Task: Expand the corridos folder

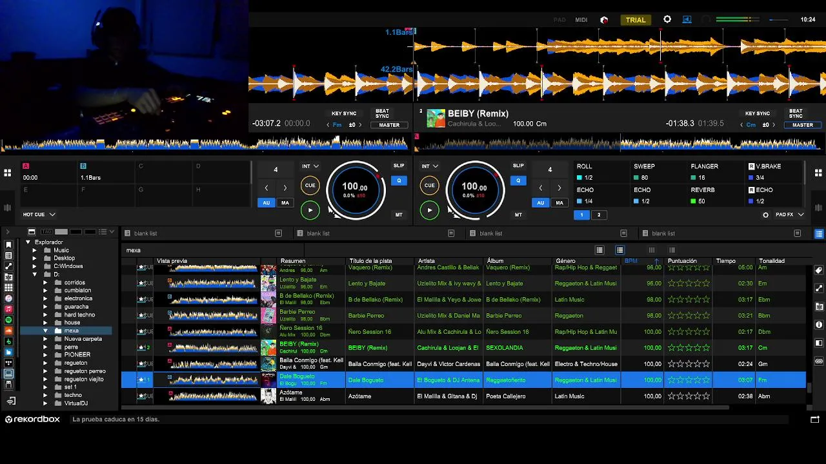Action: 45,283
